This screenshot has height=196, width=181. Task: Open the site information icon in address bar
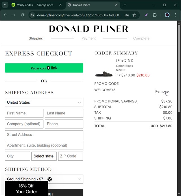pyautogui.click(x=33, y=15)
